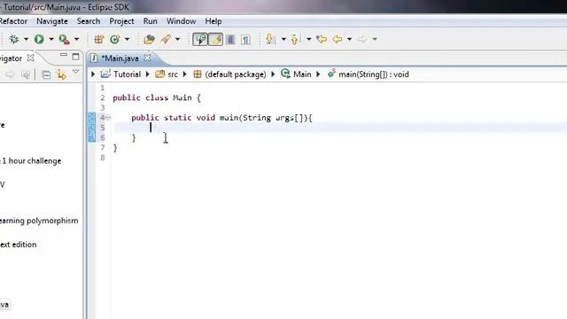Close the *Main.java editor tab
Viewport: 567px width, 319px height.
click(147, 58)
